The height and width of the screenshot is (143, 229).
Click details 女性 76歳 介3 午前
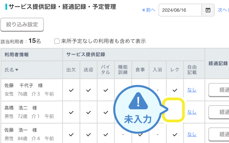[29, 94]
